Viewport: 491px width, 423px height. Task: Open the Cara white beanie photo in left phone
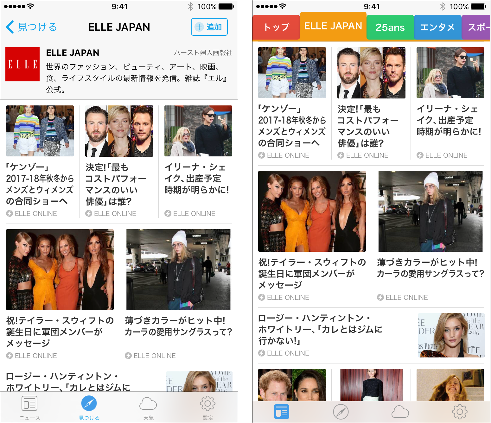(x=178, y=270)
